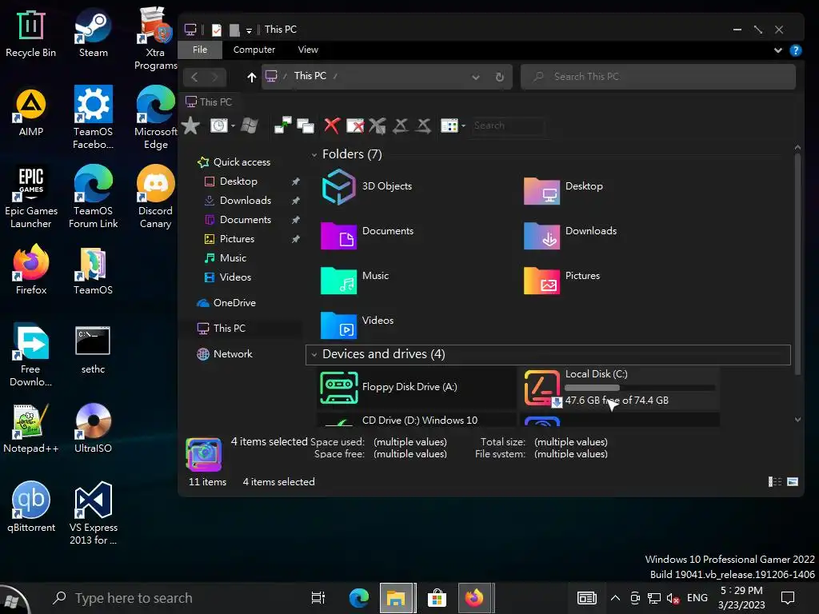Image resolution: width=819 pixels, height=614 pixels.
Task: Open the recent history dropdown arrow
Action: point(233,126)
